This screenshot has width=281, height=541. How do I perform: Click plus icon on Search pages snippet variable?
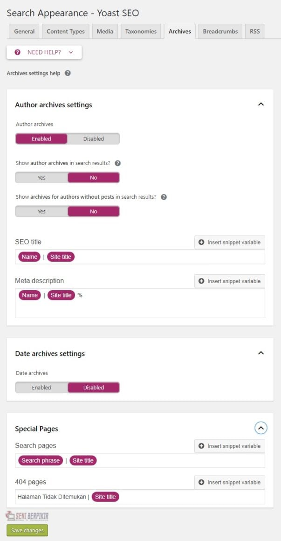[202, 446]
